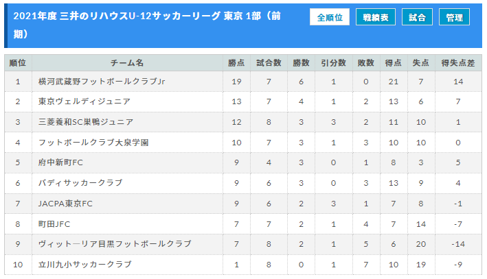Viewport: 487px width, 279px height.
Task: Select team 府中新町FC
Action: [60, 162]
